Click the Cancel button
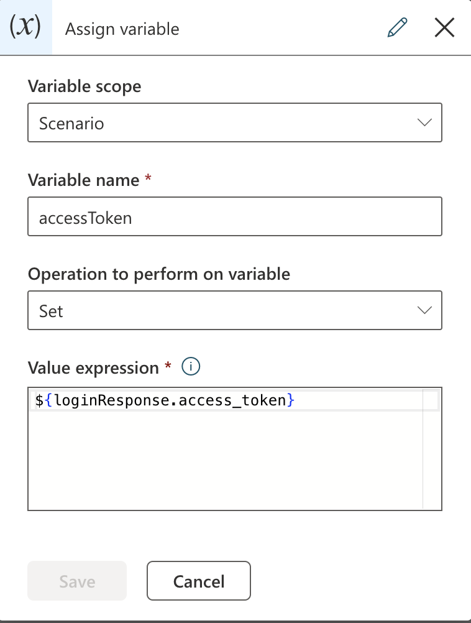471x623 pixels. point(198,581)
